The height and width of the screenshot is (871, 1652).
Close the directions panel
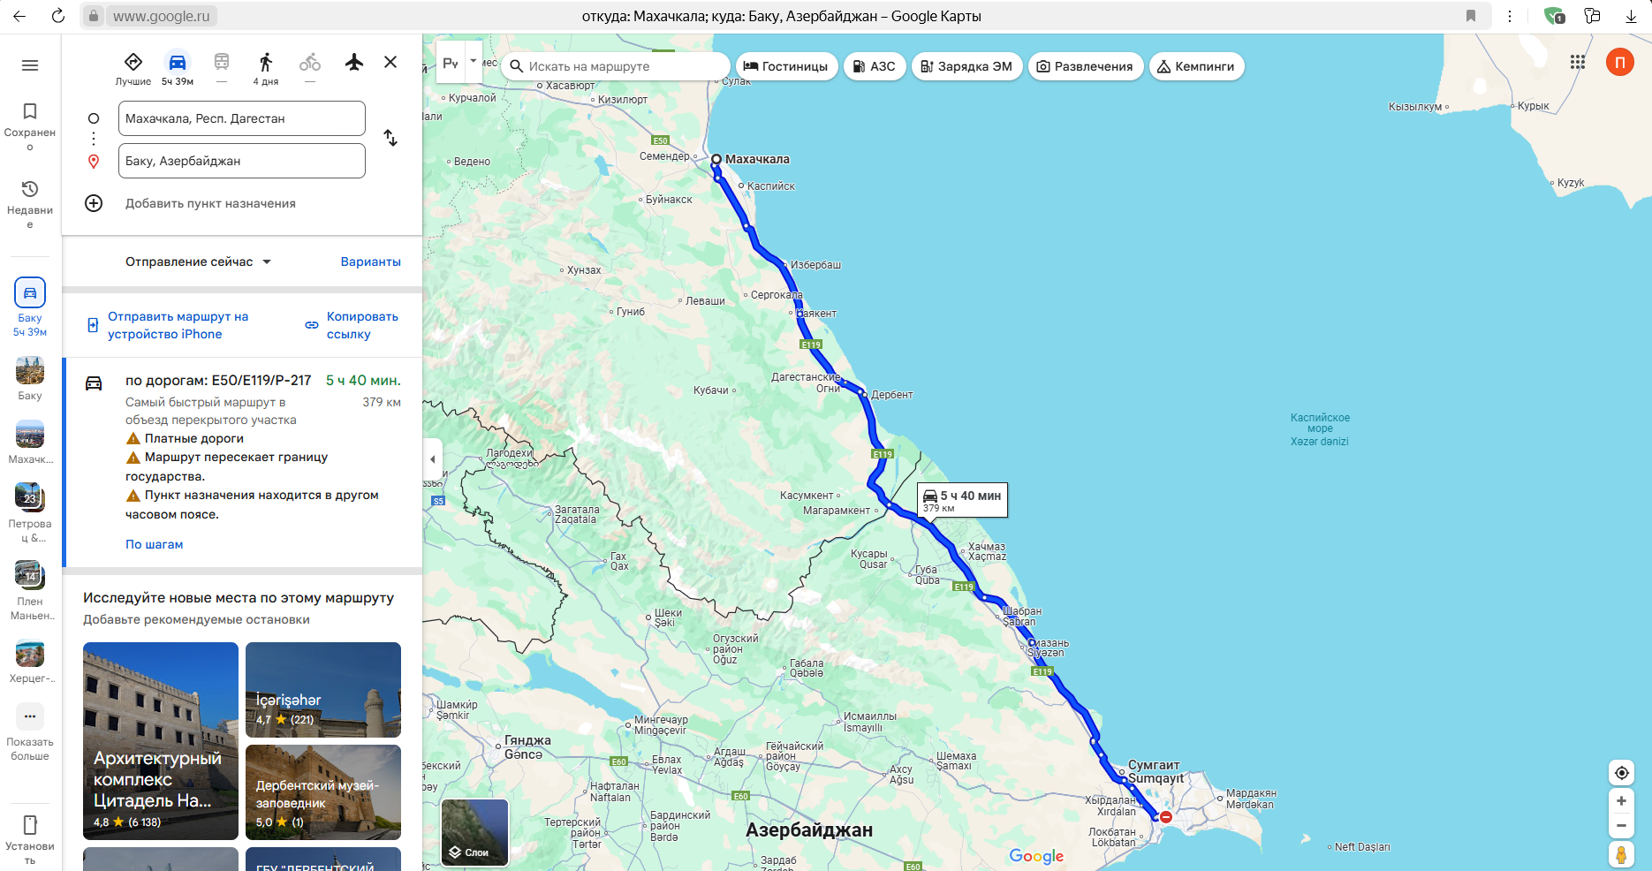coord(390,62)
